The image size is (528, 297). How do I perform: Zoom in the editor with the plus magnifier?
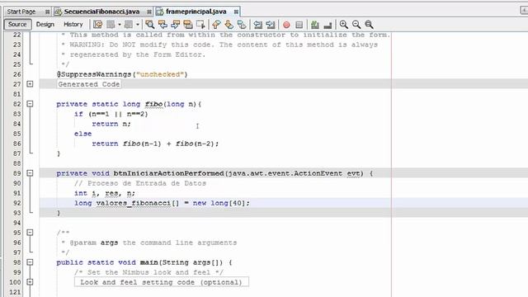343,24
